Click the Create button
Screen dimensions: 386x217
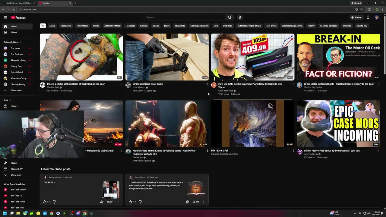(x=356, y=17)
